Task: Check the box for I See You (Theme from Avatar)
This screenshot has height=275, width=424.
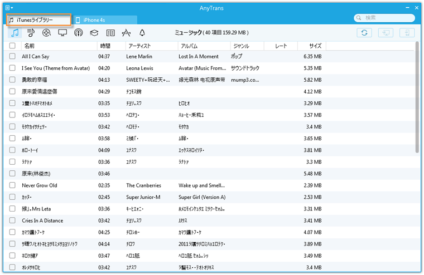Action: 12,68
